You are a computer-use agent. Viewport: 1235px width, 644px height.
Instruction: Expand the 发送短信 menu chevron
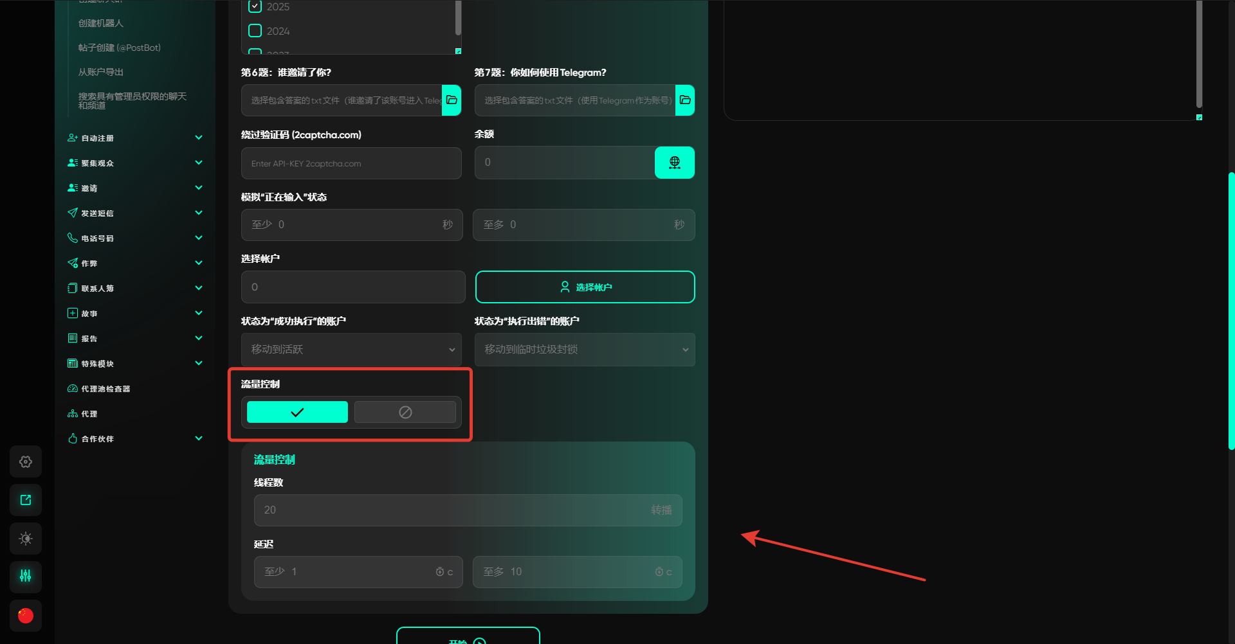tap(199, 213)
